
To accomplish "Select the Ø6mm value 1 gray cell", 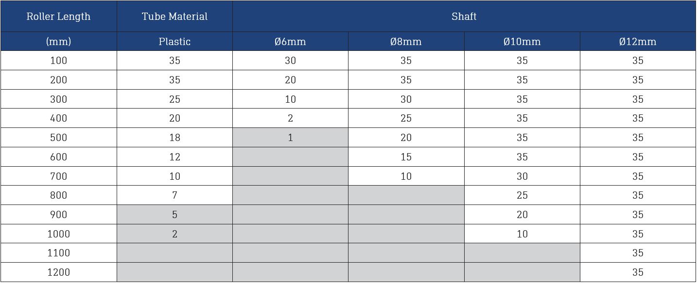I will coord(290,138).
